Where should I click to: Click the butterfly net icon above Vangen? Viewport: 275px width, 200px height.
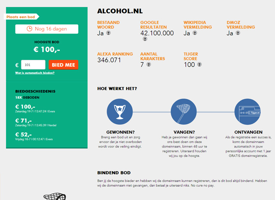coord(183,111)
